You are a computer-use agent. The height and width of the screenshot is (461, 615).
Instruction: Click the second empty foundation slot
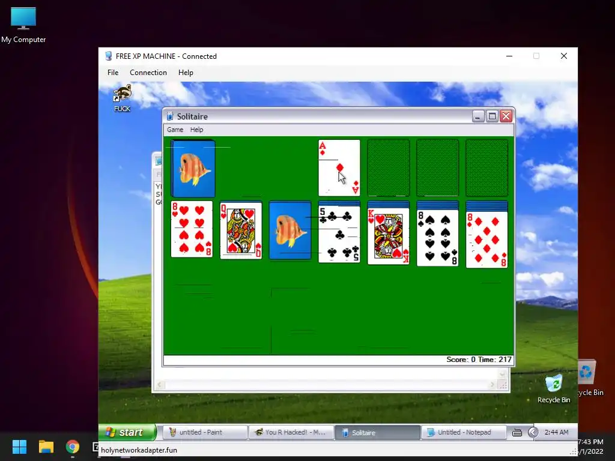[x=389, y=168]
